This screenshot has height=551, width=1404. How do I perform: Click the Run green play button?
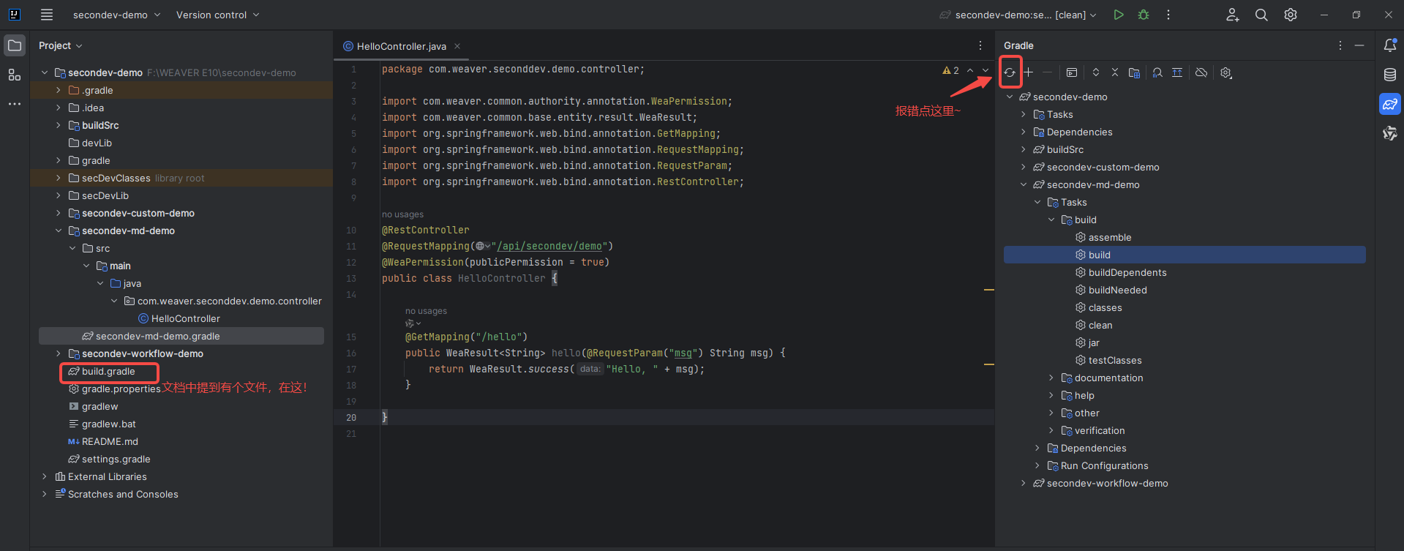pos(1119,15)
